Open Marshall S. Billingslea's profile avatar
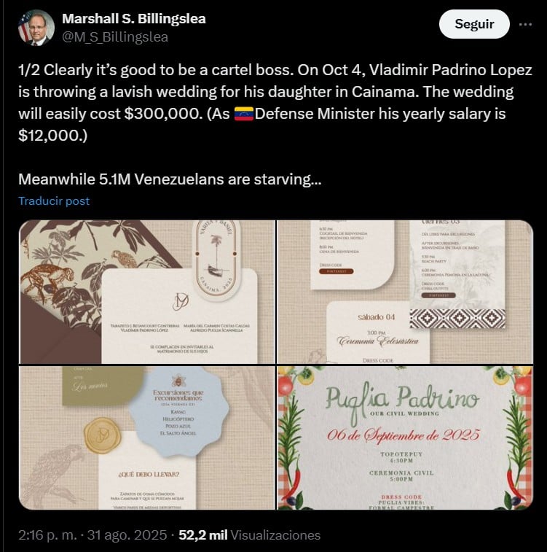Image resolution: width=547 pixels, height=552 pixels. [x=36, y=28]
